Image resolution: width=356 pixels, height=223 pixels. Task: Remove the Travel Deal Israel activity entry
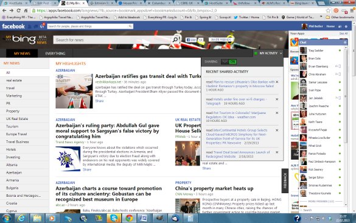click(277, 152)
